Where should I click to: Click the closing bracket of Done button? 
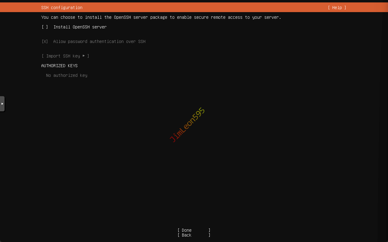(209, 230)
